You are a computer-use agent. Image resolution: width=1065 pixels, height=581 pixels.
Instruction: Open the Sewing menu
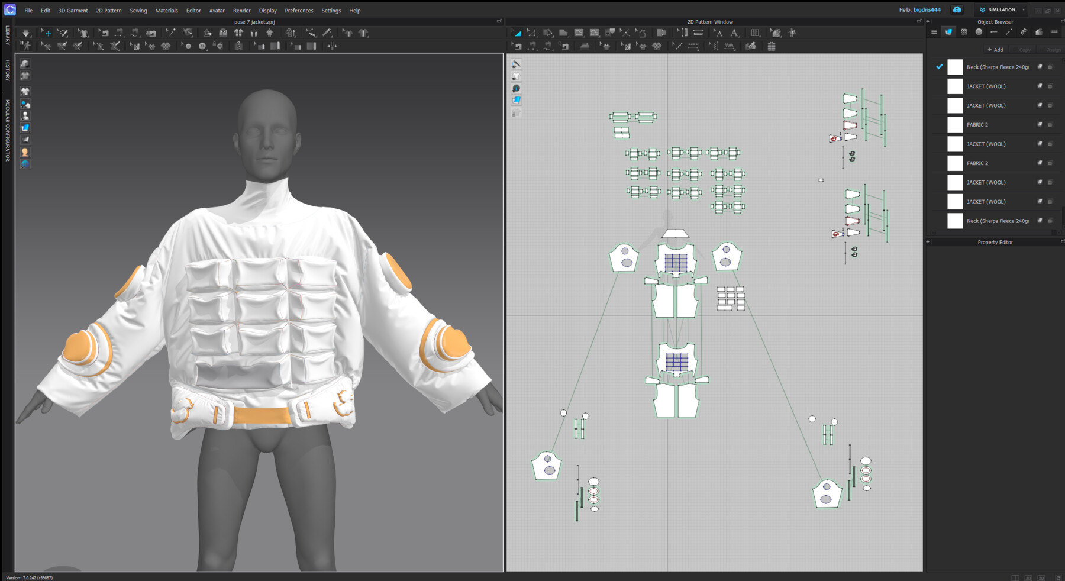(x=138, y=10)
